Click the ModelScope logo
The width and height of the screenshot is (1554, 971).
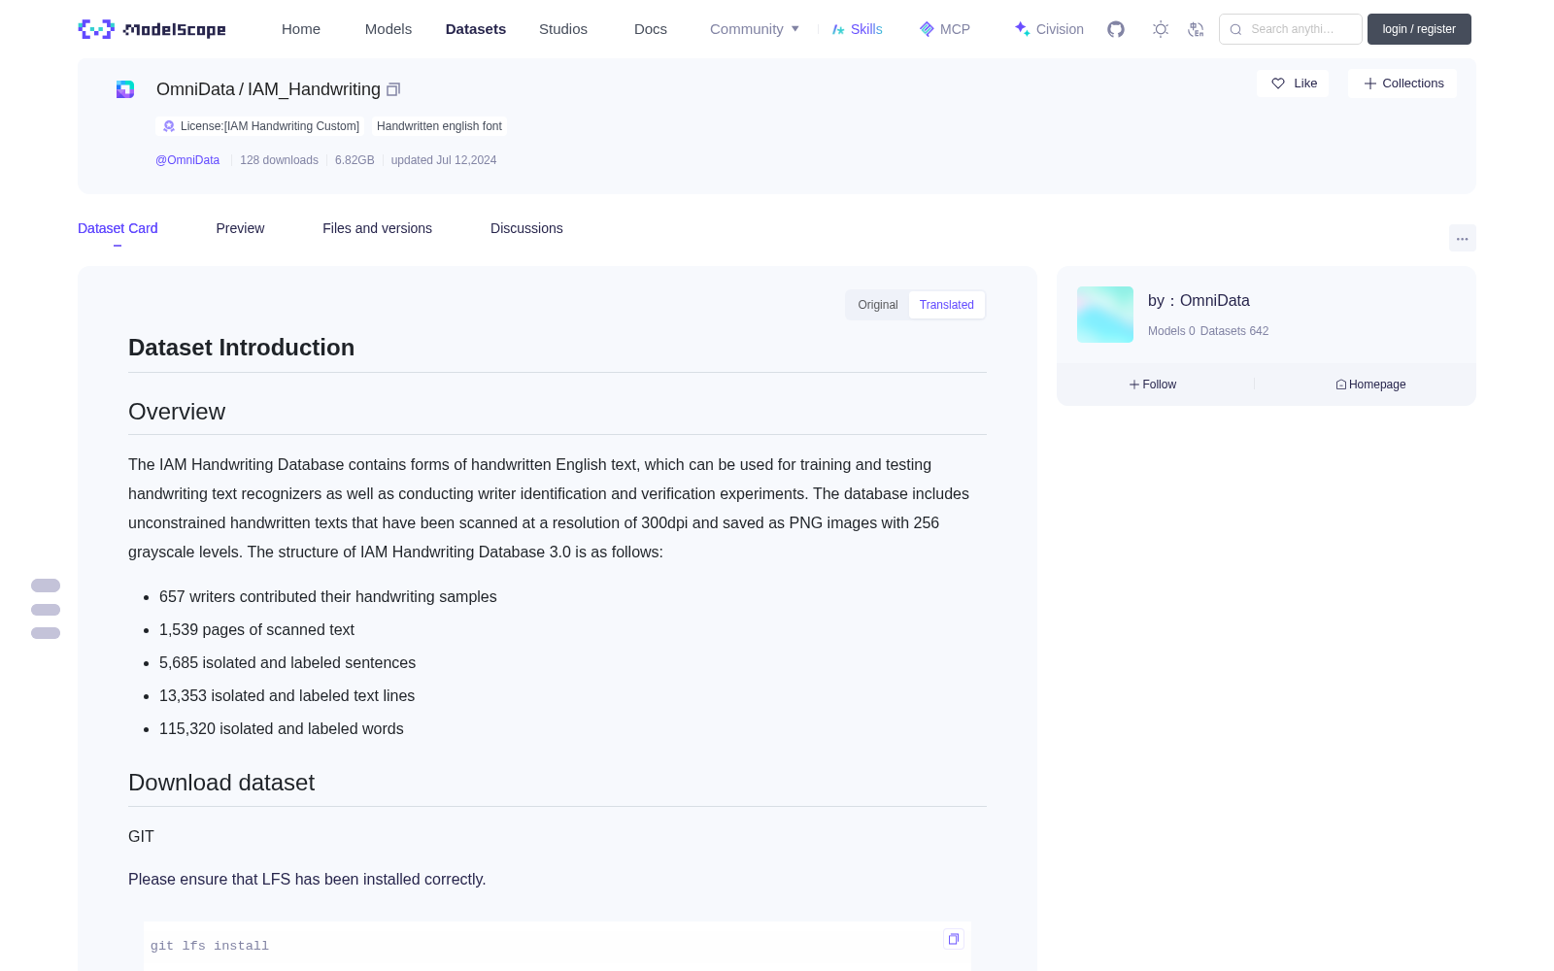[152, 29]
